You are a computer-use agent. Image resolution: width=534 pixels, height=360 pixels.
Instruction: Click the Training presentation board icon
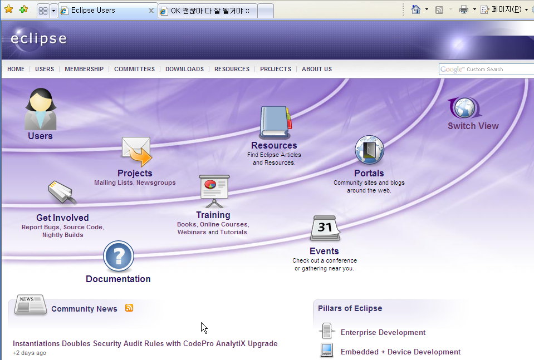(214, 191)
